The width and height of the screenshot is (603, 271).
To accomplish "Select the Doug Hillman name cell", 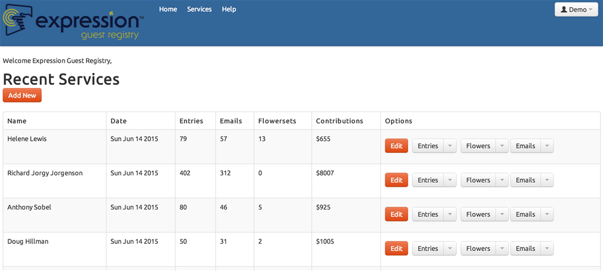I will [x=55, y=249].
